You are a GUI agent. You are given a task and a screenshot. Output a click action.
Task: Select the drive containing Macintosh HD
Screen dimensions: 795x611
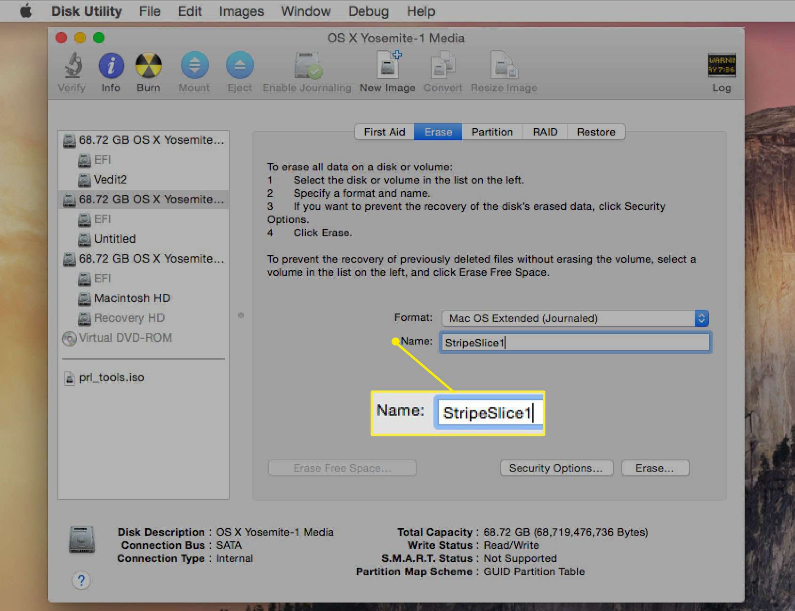coord(144,259)
